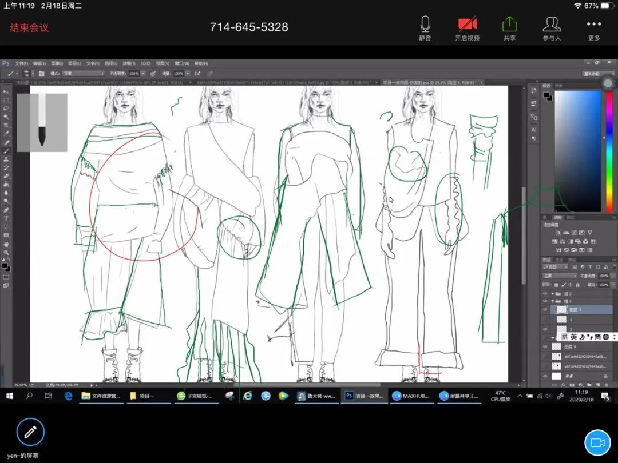Select the Paint Bucket tool
Screen dimensions: 618x463
click(x=6, y=184)
